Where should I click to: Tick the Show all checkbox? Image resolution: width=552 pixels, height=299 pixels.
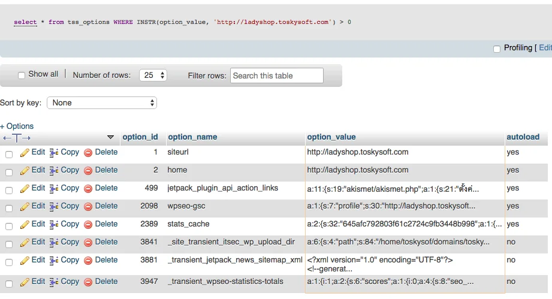click(22, 75)
